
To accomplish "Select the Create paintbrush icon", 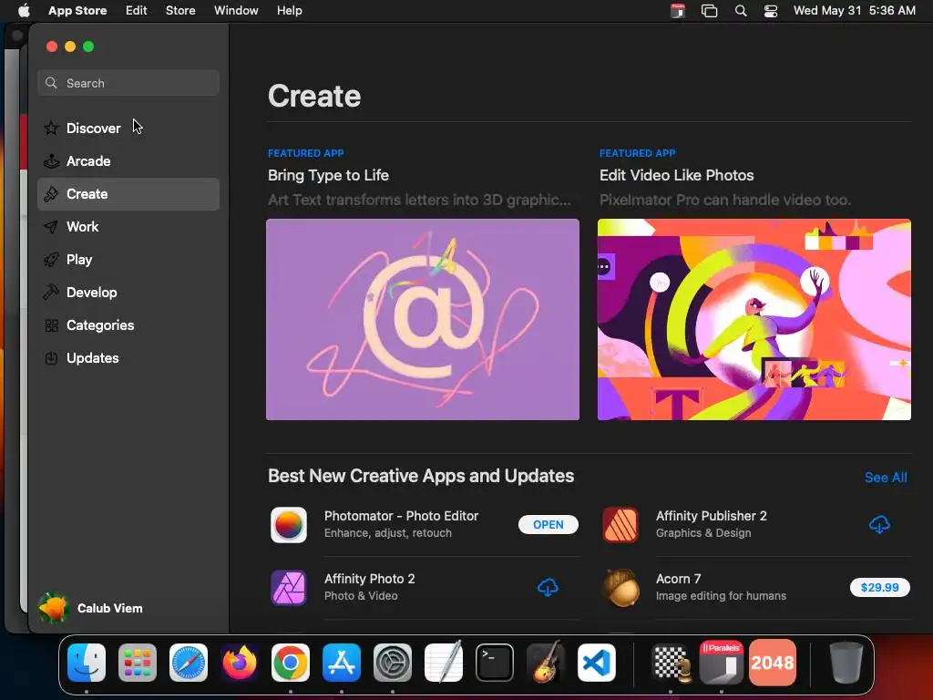I will 51,193.
